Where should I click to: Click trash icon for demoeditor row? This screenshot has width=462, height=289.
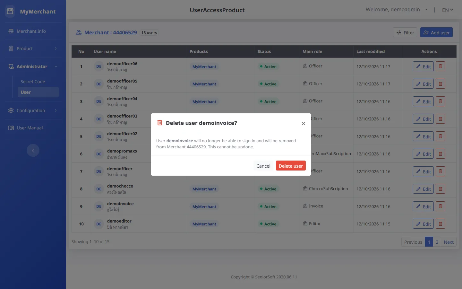pos(440,224)
